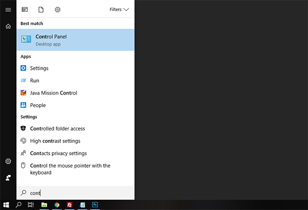This screenshot has height=210, width=308.
Task: Click the palette icon for High contrast
Action: tap(23, 141)
